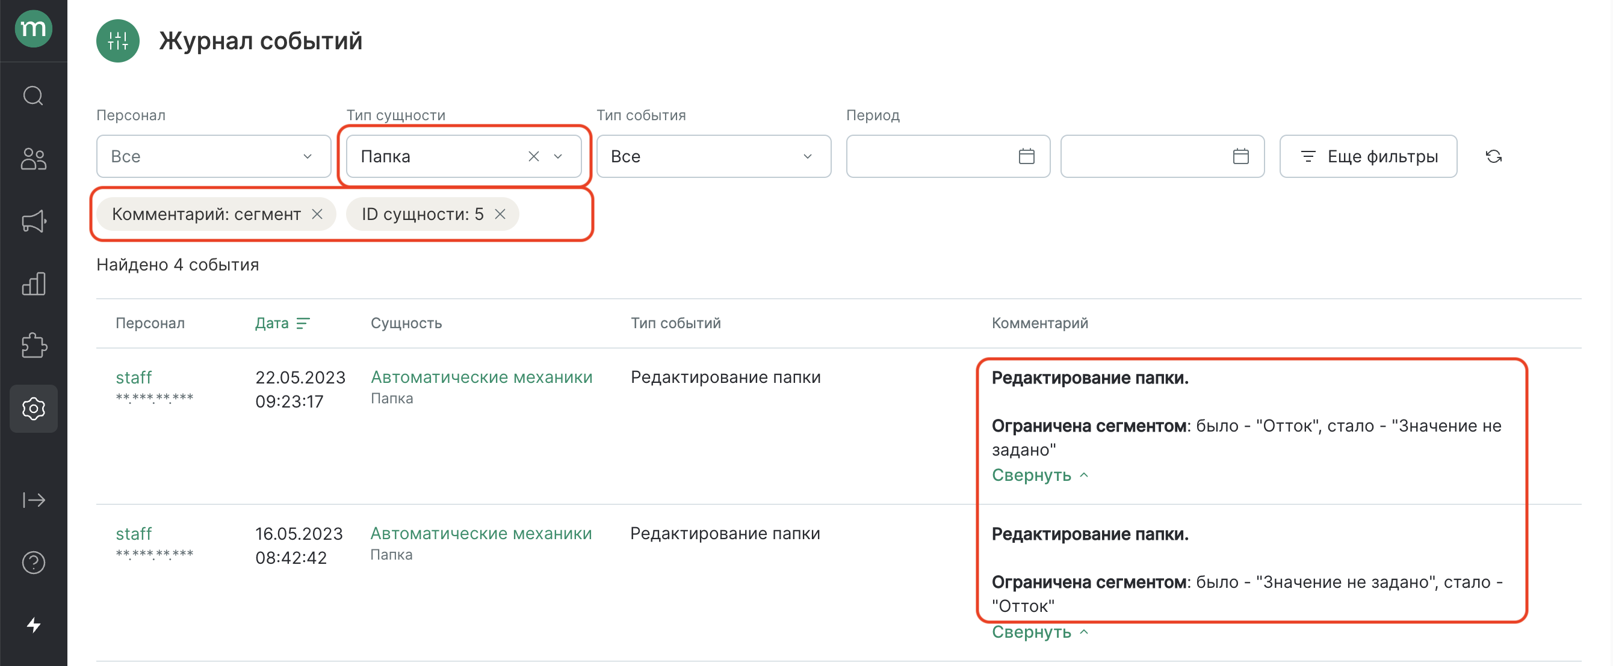Open the customers people icon
This screenshot has height=666, width=1613.
(x=33, y=159)
